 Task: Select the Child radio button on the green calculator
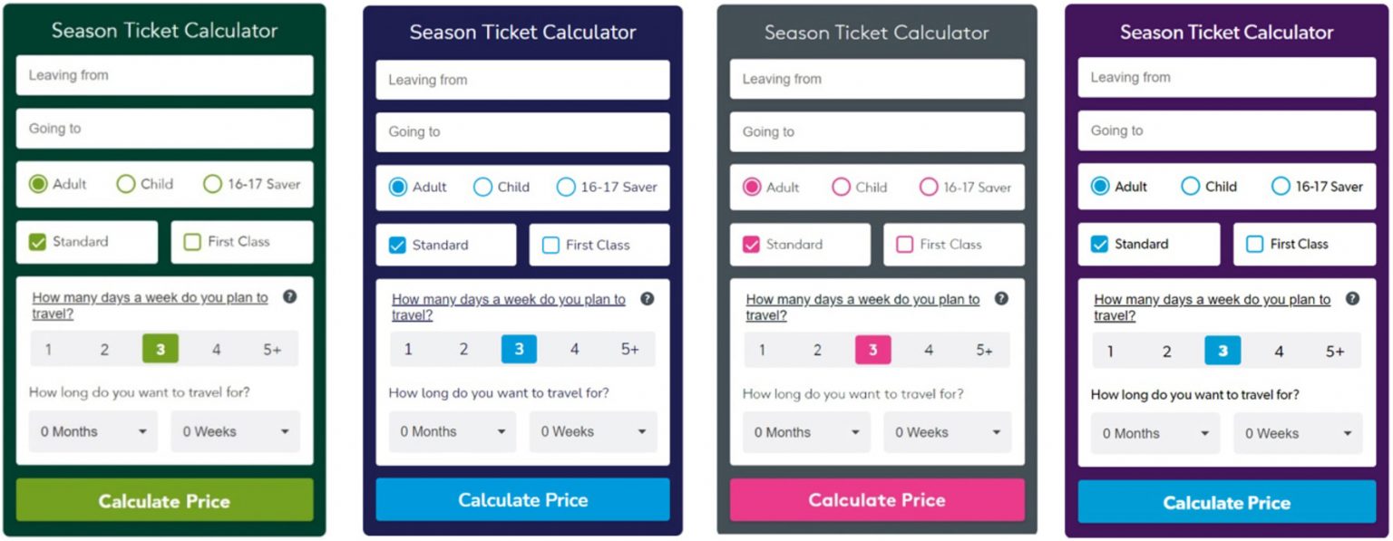click(x=123, y=183)
